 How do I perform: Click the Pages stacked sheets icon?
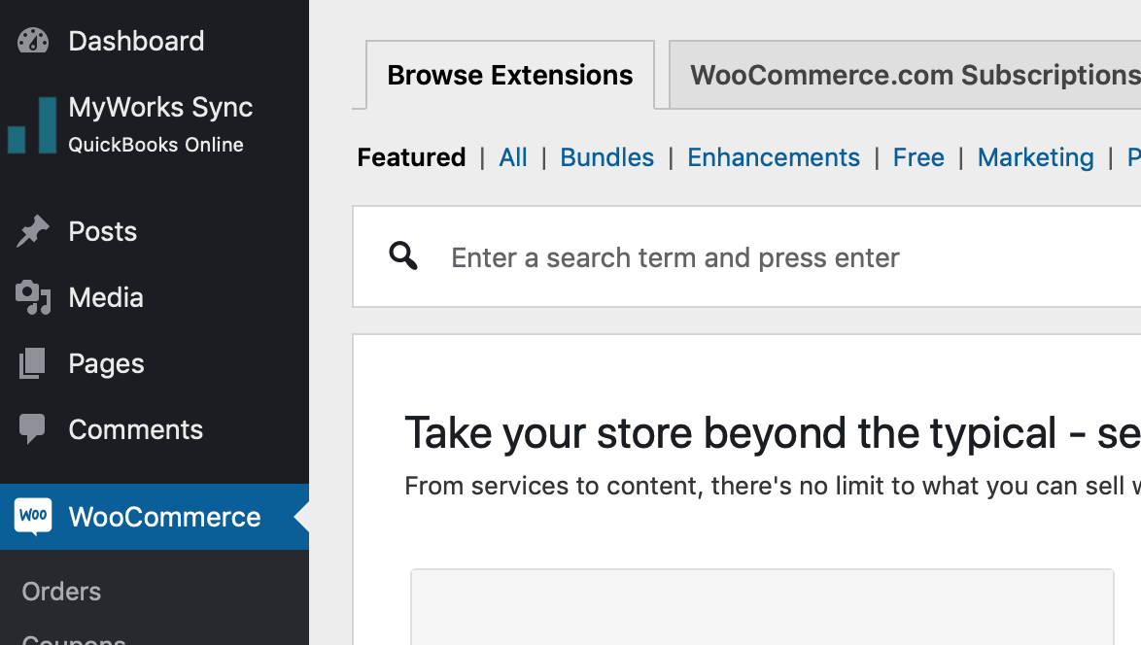pos(32,363)
